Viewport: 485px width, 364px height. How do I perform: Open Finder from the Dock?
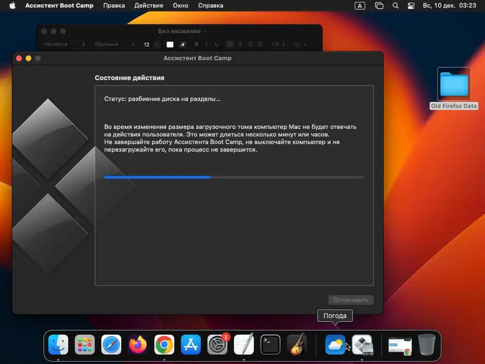[x=58, y=345]
